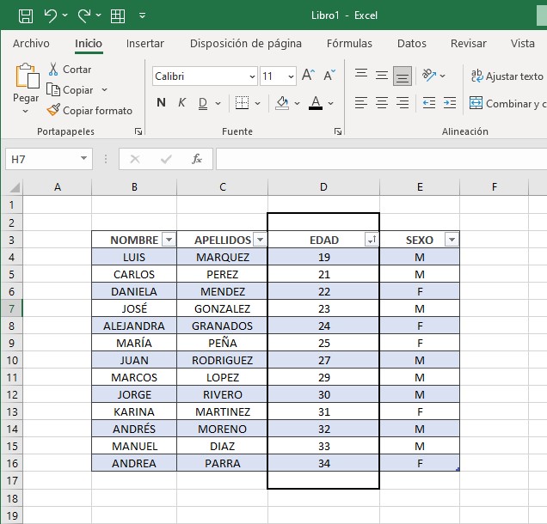
Task: Click the bottom align icon
Action: tap(403, 76)
